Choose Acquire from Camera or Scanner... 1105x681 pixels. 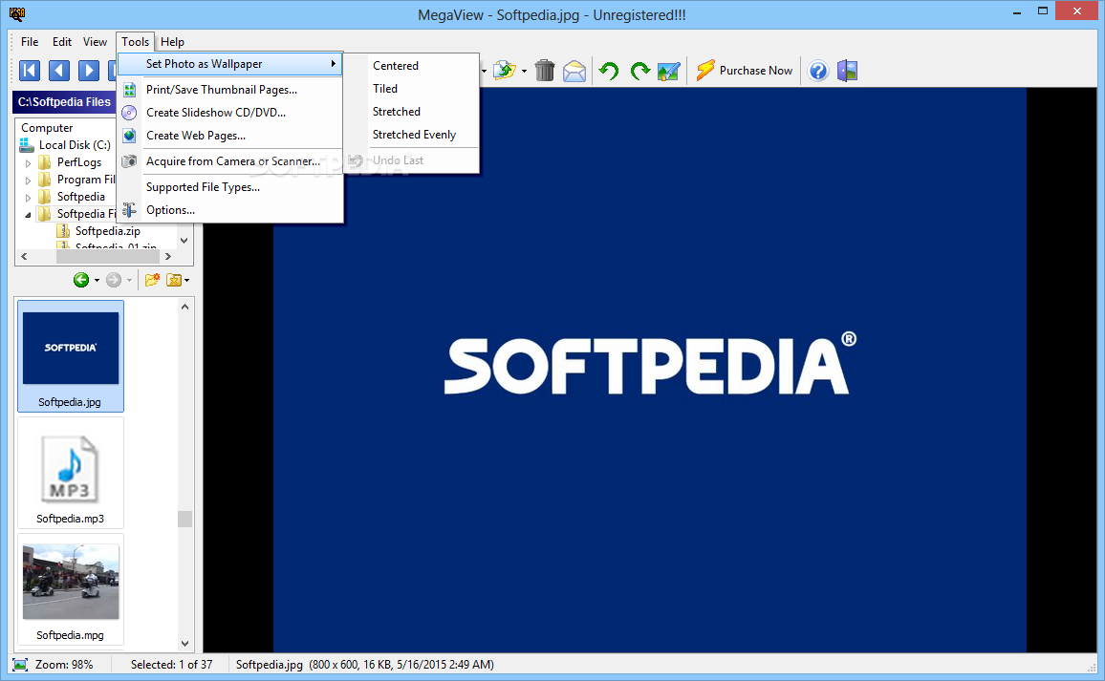click(x=230, y=161)
